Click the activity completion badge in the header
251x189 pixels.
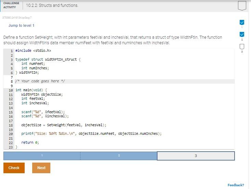pyautogui.click(x=242, y=5)
